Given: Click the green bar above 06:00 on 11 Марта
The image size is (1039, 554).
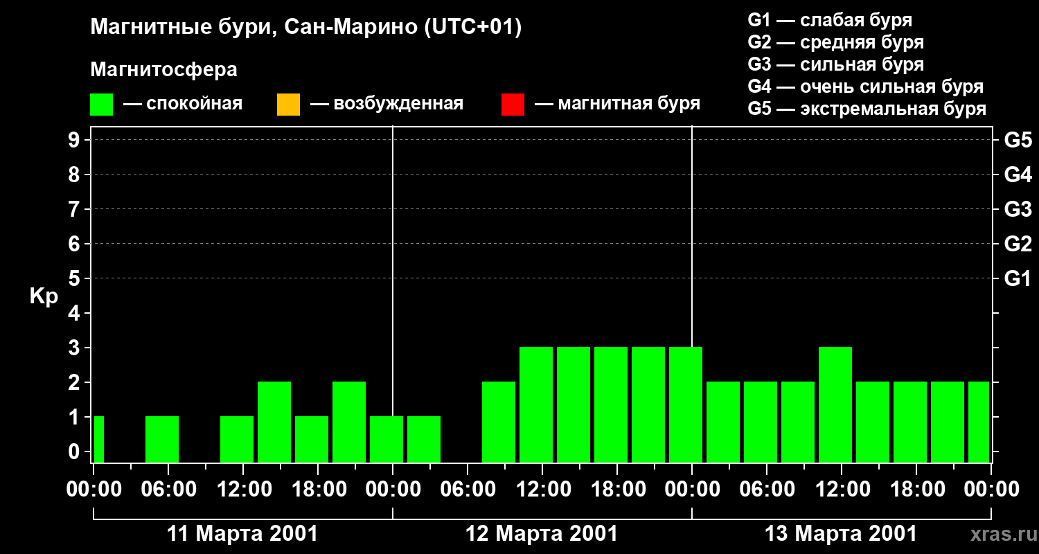Looking at the screenshot, I should 162,440.
